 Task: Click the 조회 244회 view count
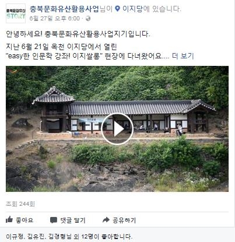point(20,204)
